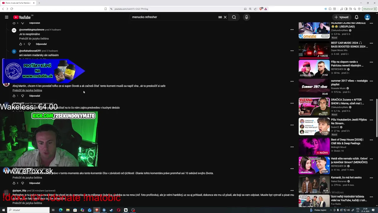
Task: Like the 'Ahoj Martin' comment
Action: (14, 96)
